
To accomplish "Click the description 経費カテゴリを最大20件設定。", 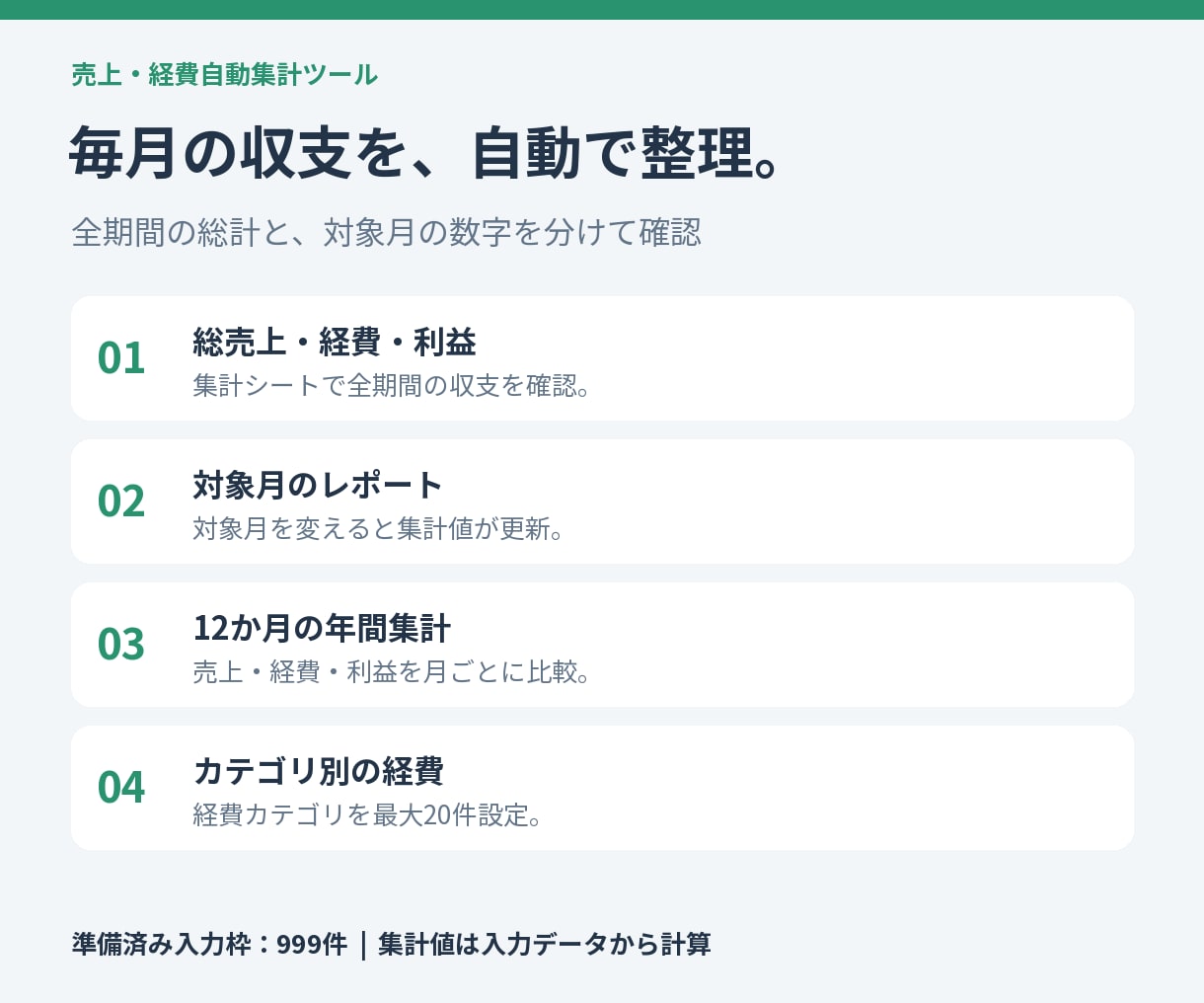I will click(x=367, y=815).
